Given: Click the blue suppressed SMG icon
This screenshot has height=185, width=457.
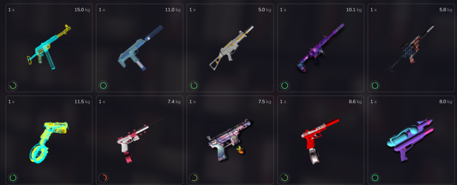Looking at the screenshot, I should pos(140,48).
